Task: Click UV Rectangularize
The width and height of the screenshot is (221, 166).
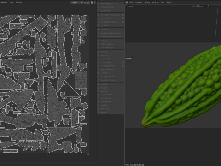Action: pos(108,66)
